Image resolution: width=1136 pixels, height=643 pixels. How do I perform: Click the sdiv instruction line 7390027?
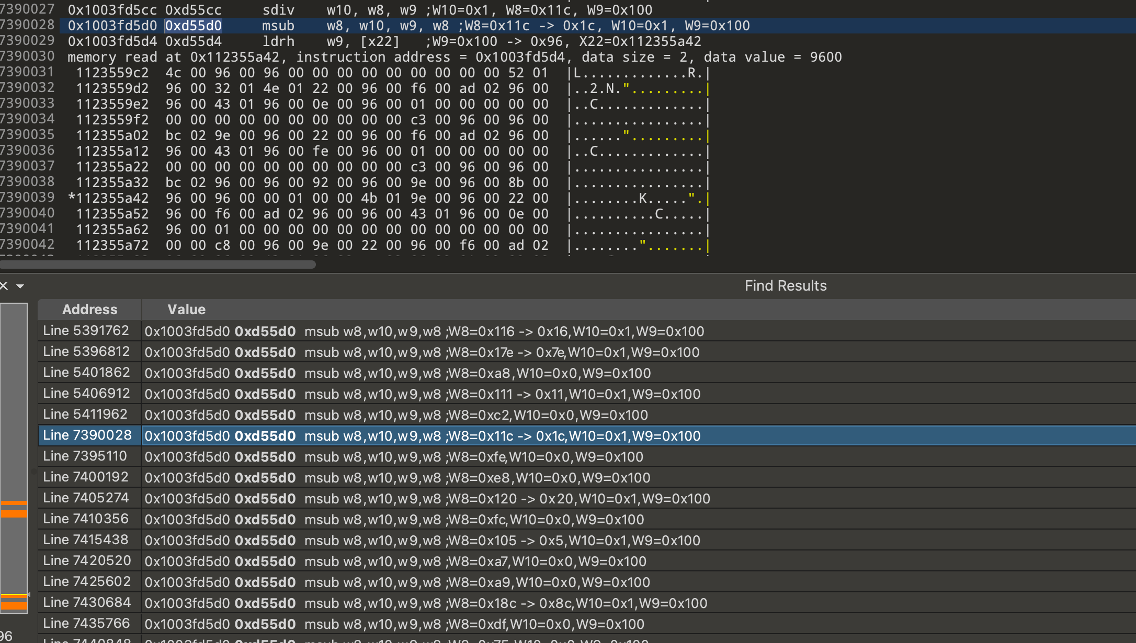point(278,10)
